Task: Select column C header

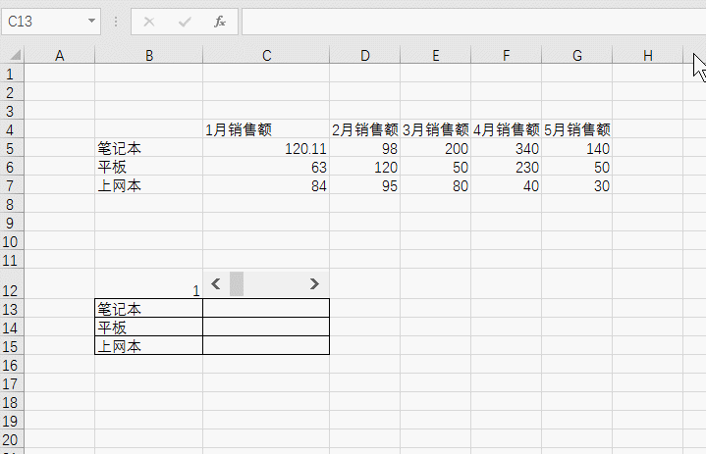Action: pos(266,55)
